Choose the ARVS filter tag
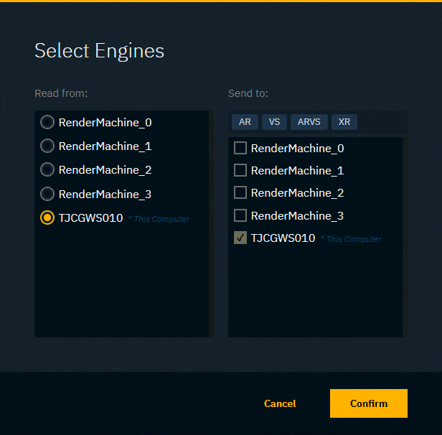The height and width of the screenshot is (435, 442). click(x=309, y=122)
